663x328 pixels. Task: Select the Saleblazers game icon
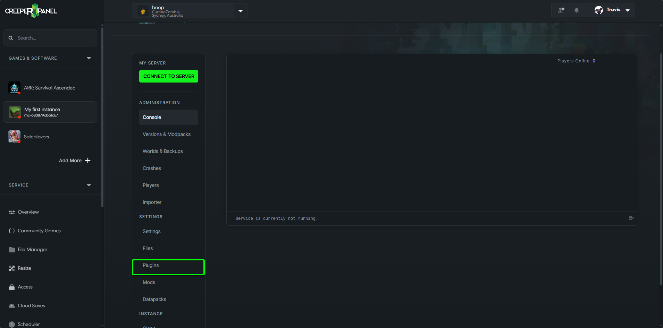14,137
